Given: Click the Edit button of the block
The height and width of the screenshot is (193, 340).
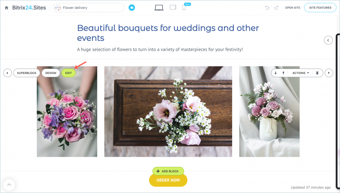Looking at the screenshot, I should (x=69, y=73).
